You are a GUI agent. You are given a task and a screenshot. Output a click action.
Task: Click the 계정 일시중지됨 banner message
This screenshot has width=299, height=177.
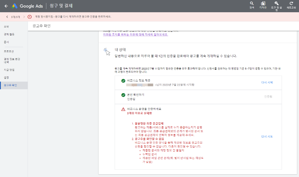pos(73,17)
